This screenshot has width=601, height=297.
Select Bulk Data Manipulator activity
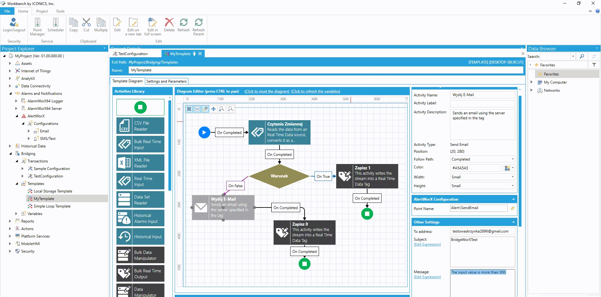tap(140, 255)
